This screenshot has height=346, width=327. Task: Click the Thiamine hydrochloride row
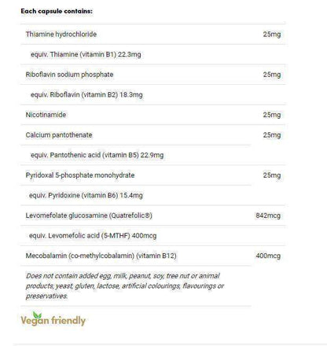click(153, 35)
